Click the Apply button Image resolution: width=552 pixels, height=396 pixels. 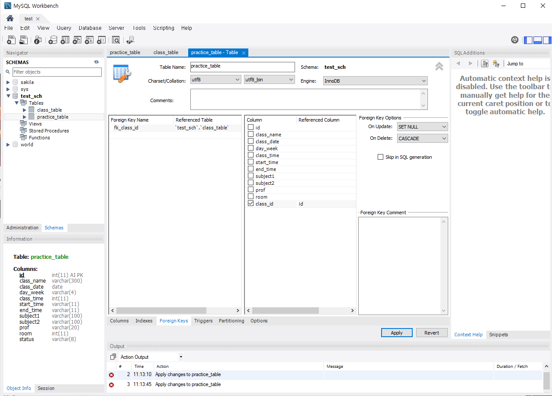pyautogui.click(x=397, y=333)
